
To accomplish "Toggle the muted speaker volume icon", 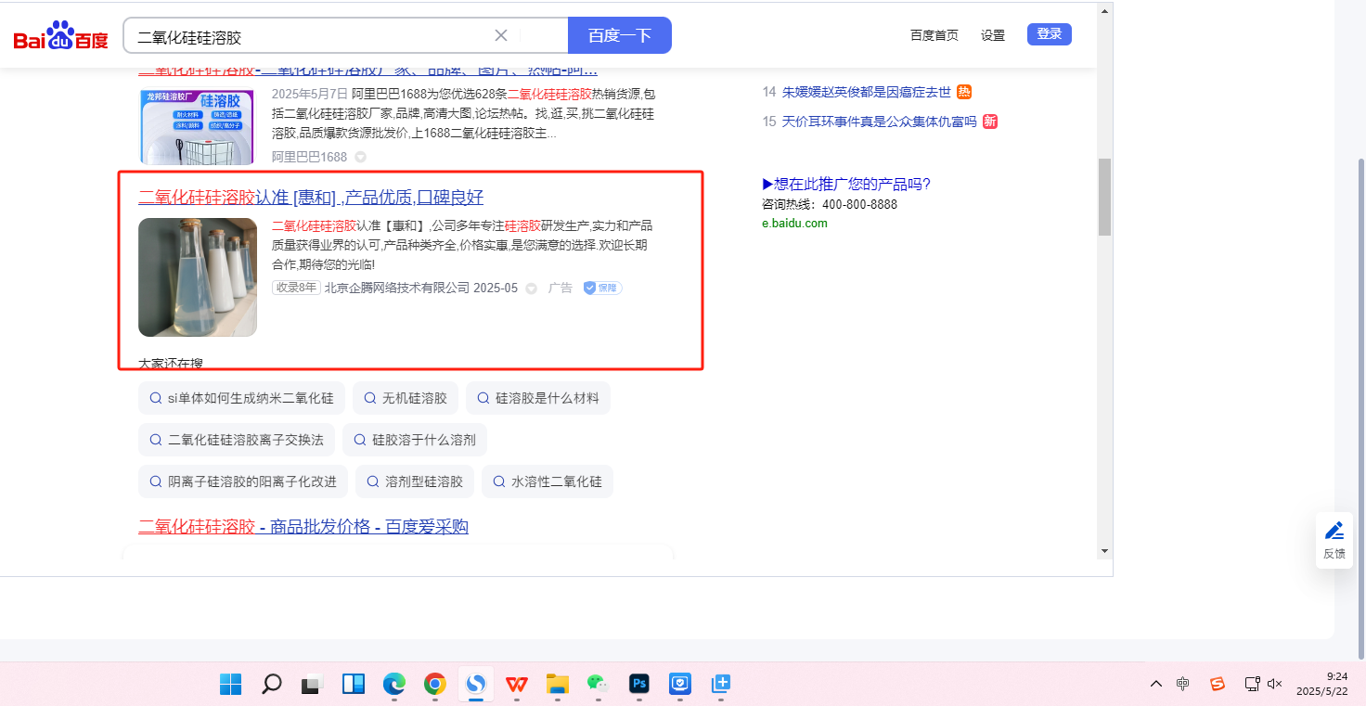I will tap(1274, 684).
